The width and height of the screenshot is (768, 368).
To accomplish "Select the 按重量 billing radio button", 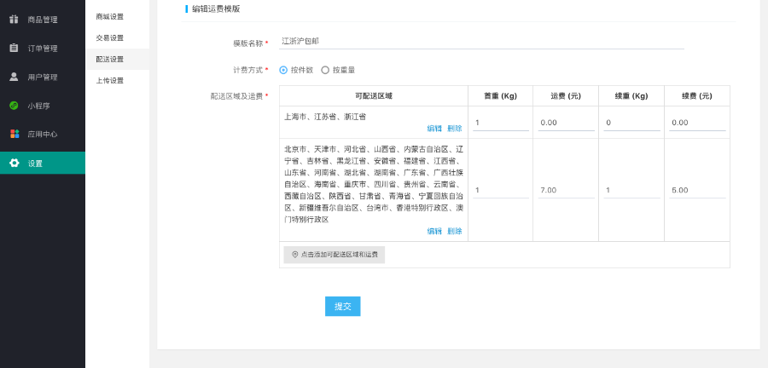I will pos(325,70).
